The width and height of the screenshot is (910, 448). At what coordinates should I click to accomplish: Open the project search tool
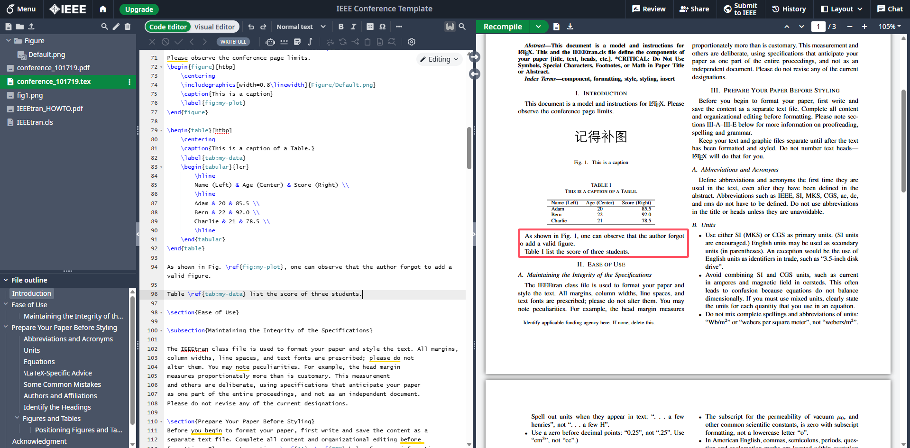pyautogui.click(x=104, y=27)
